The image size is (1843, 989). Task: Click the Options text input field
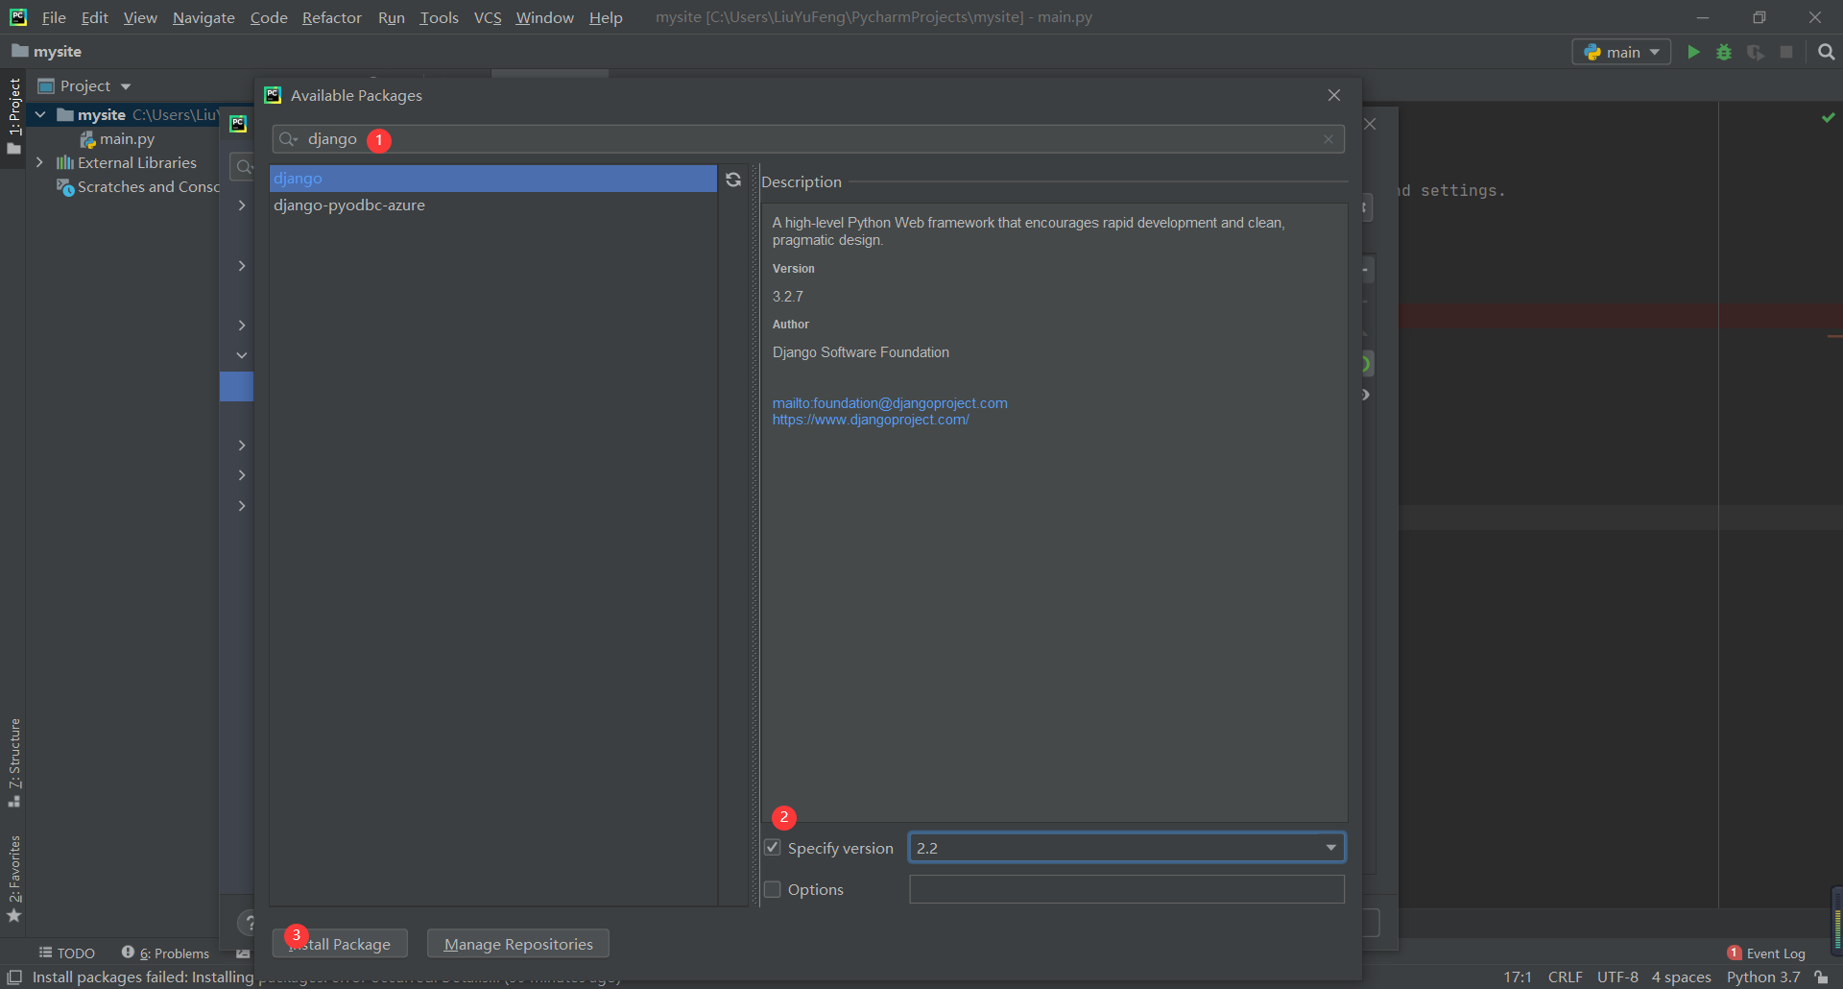coord(1127,889)
